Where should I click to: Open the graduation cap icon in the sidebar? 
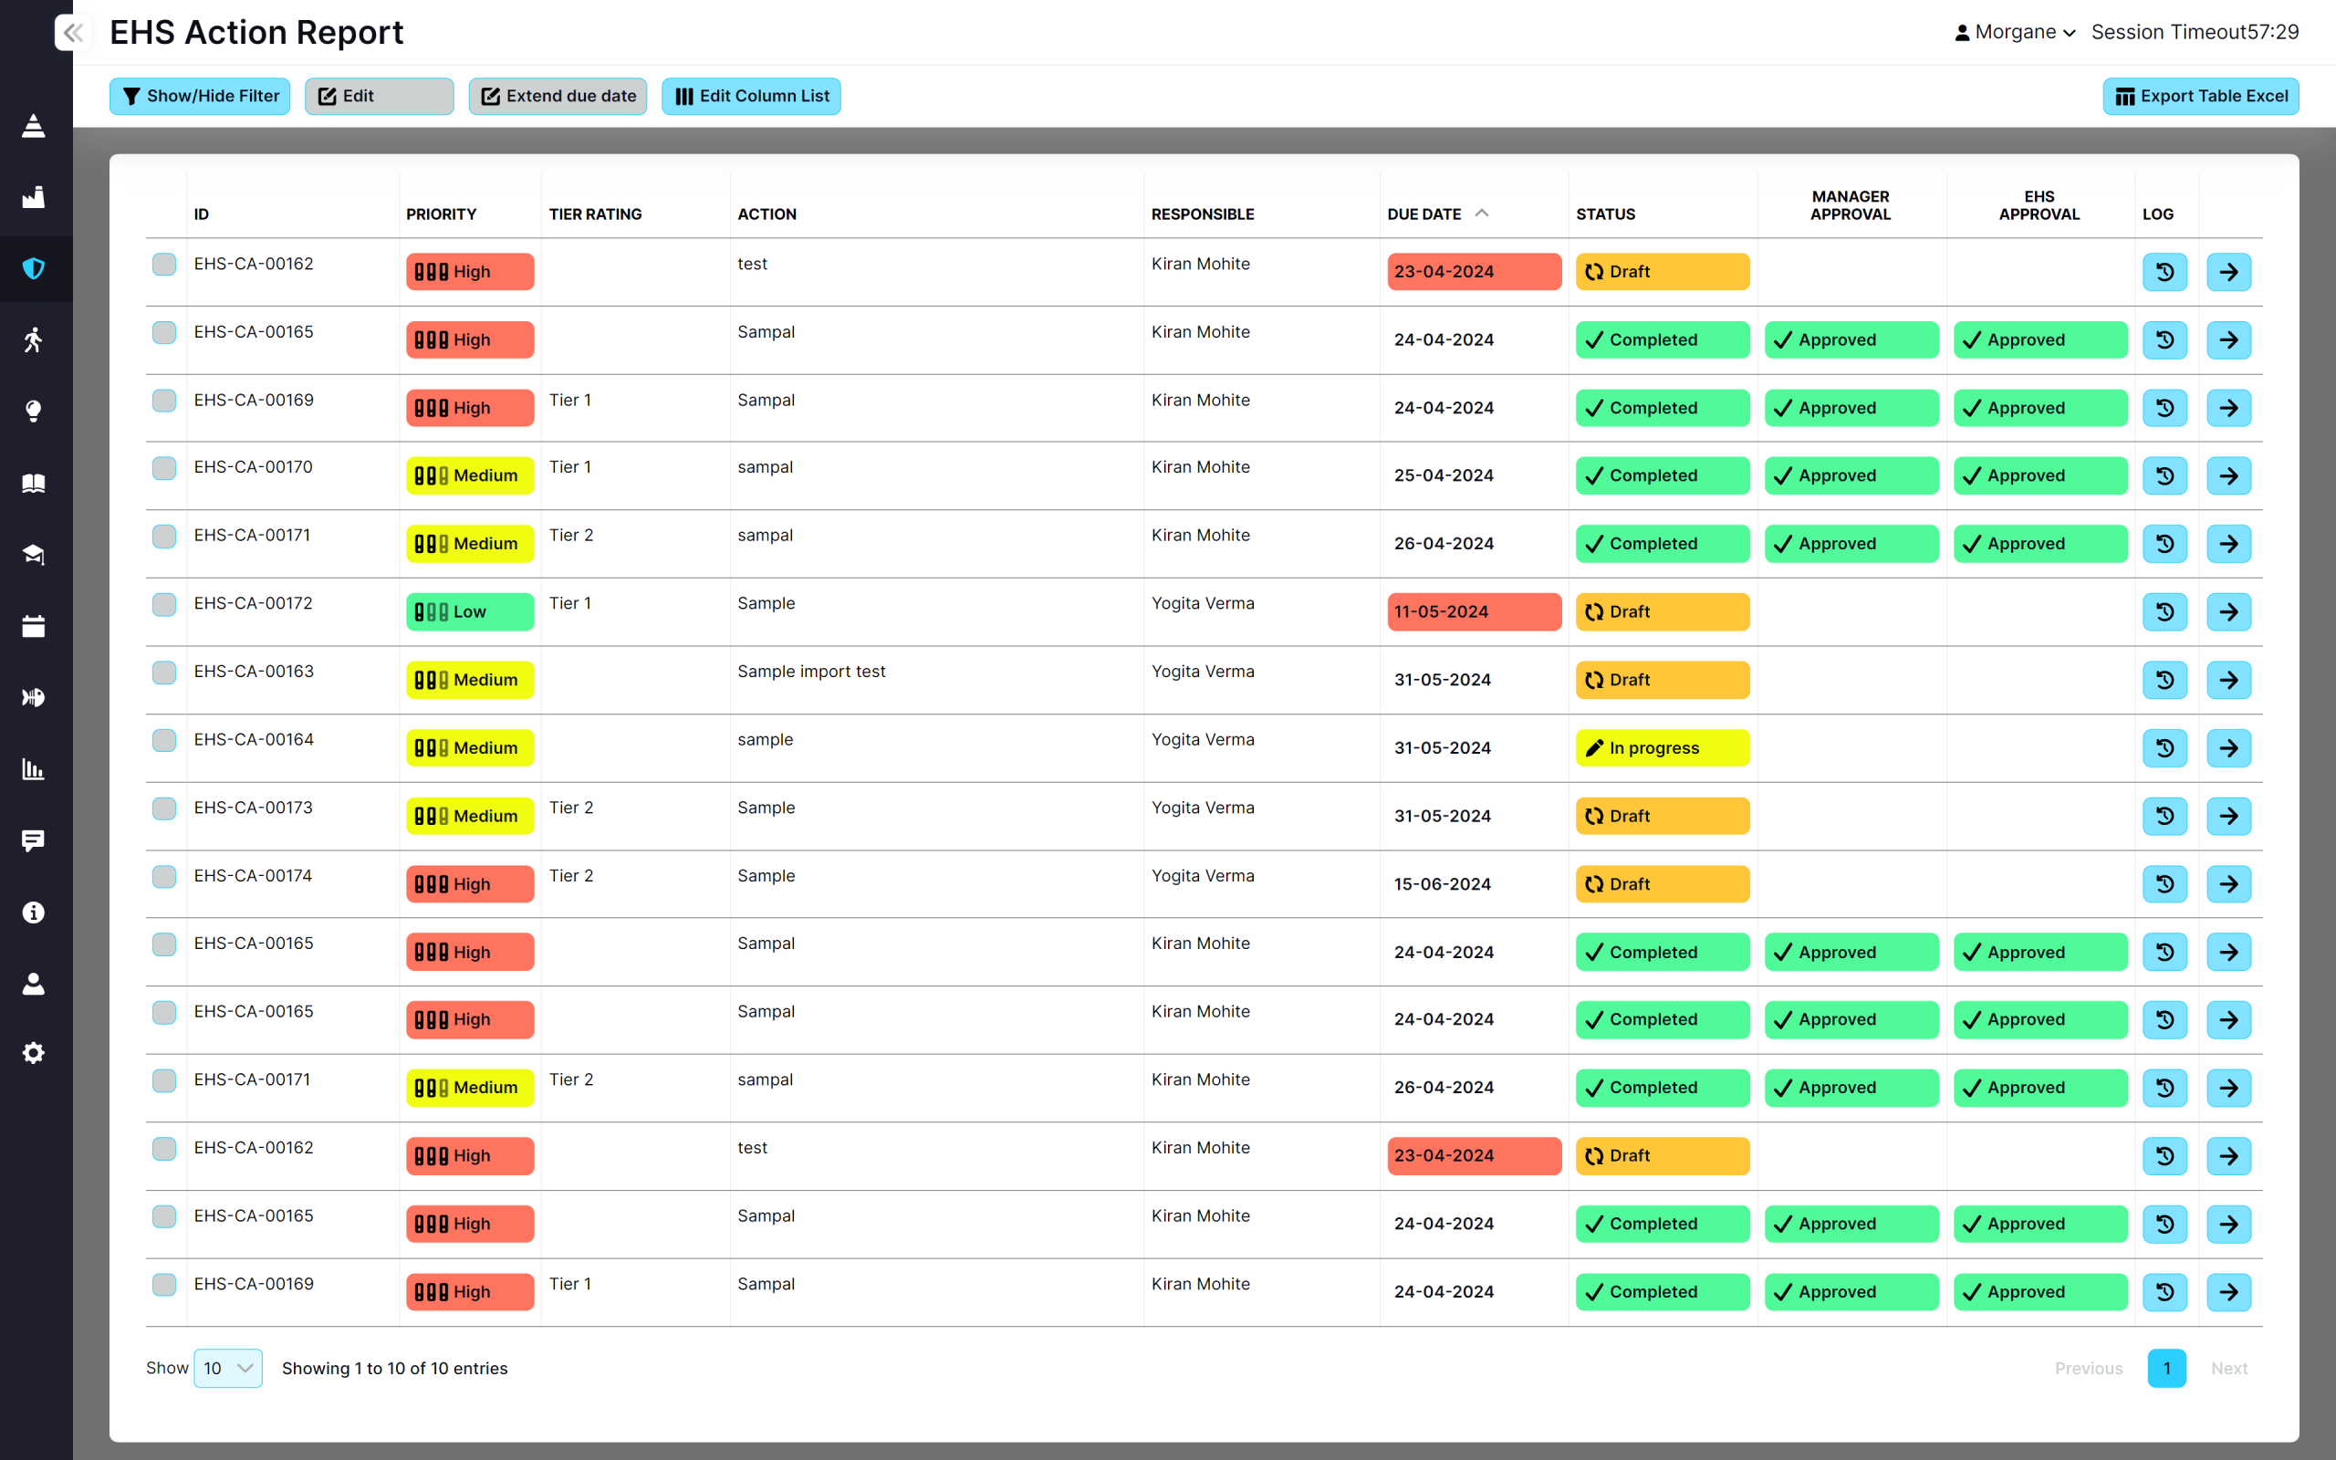(x=34, y=554)
